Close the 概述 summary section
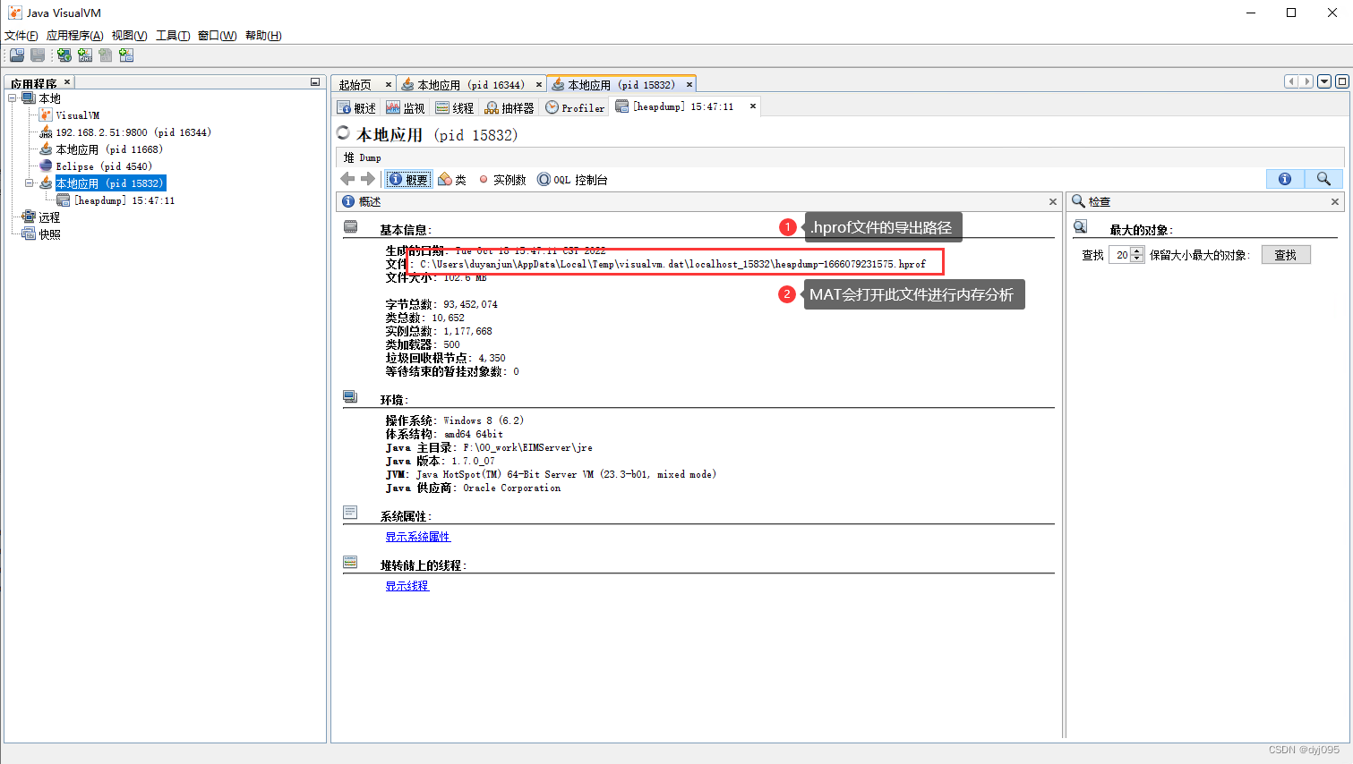 coord(1053,202)
